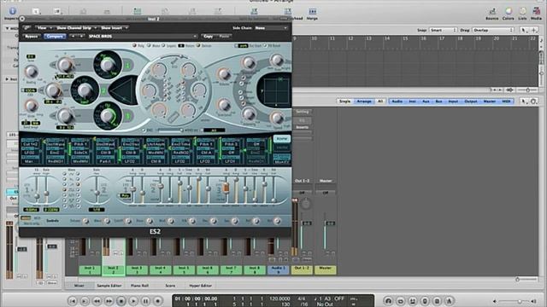Select pointer tool in Arrange toolbar
The image size is (547, 307).
pos(524,31)
